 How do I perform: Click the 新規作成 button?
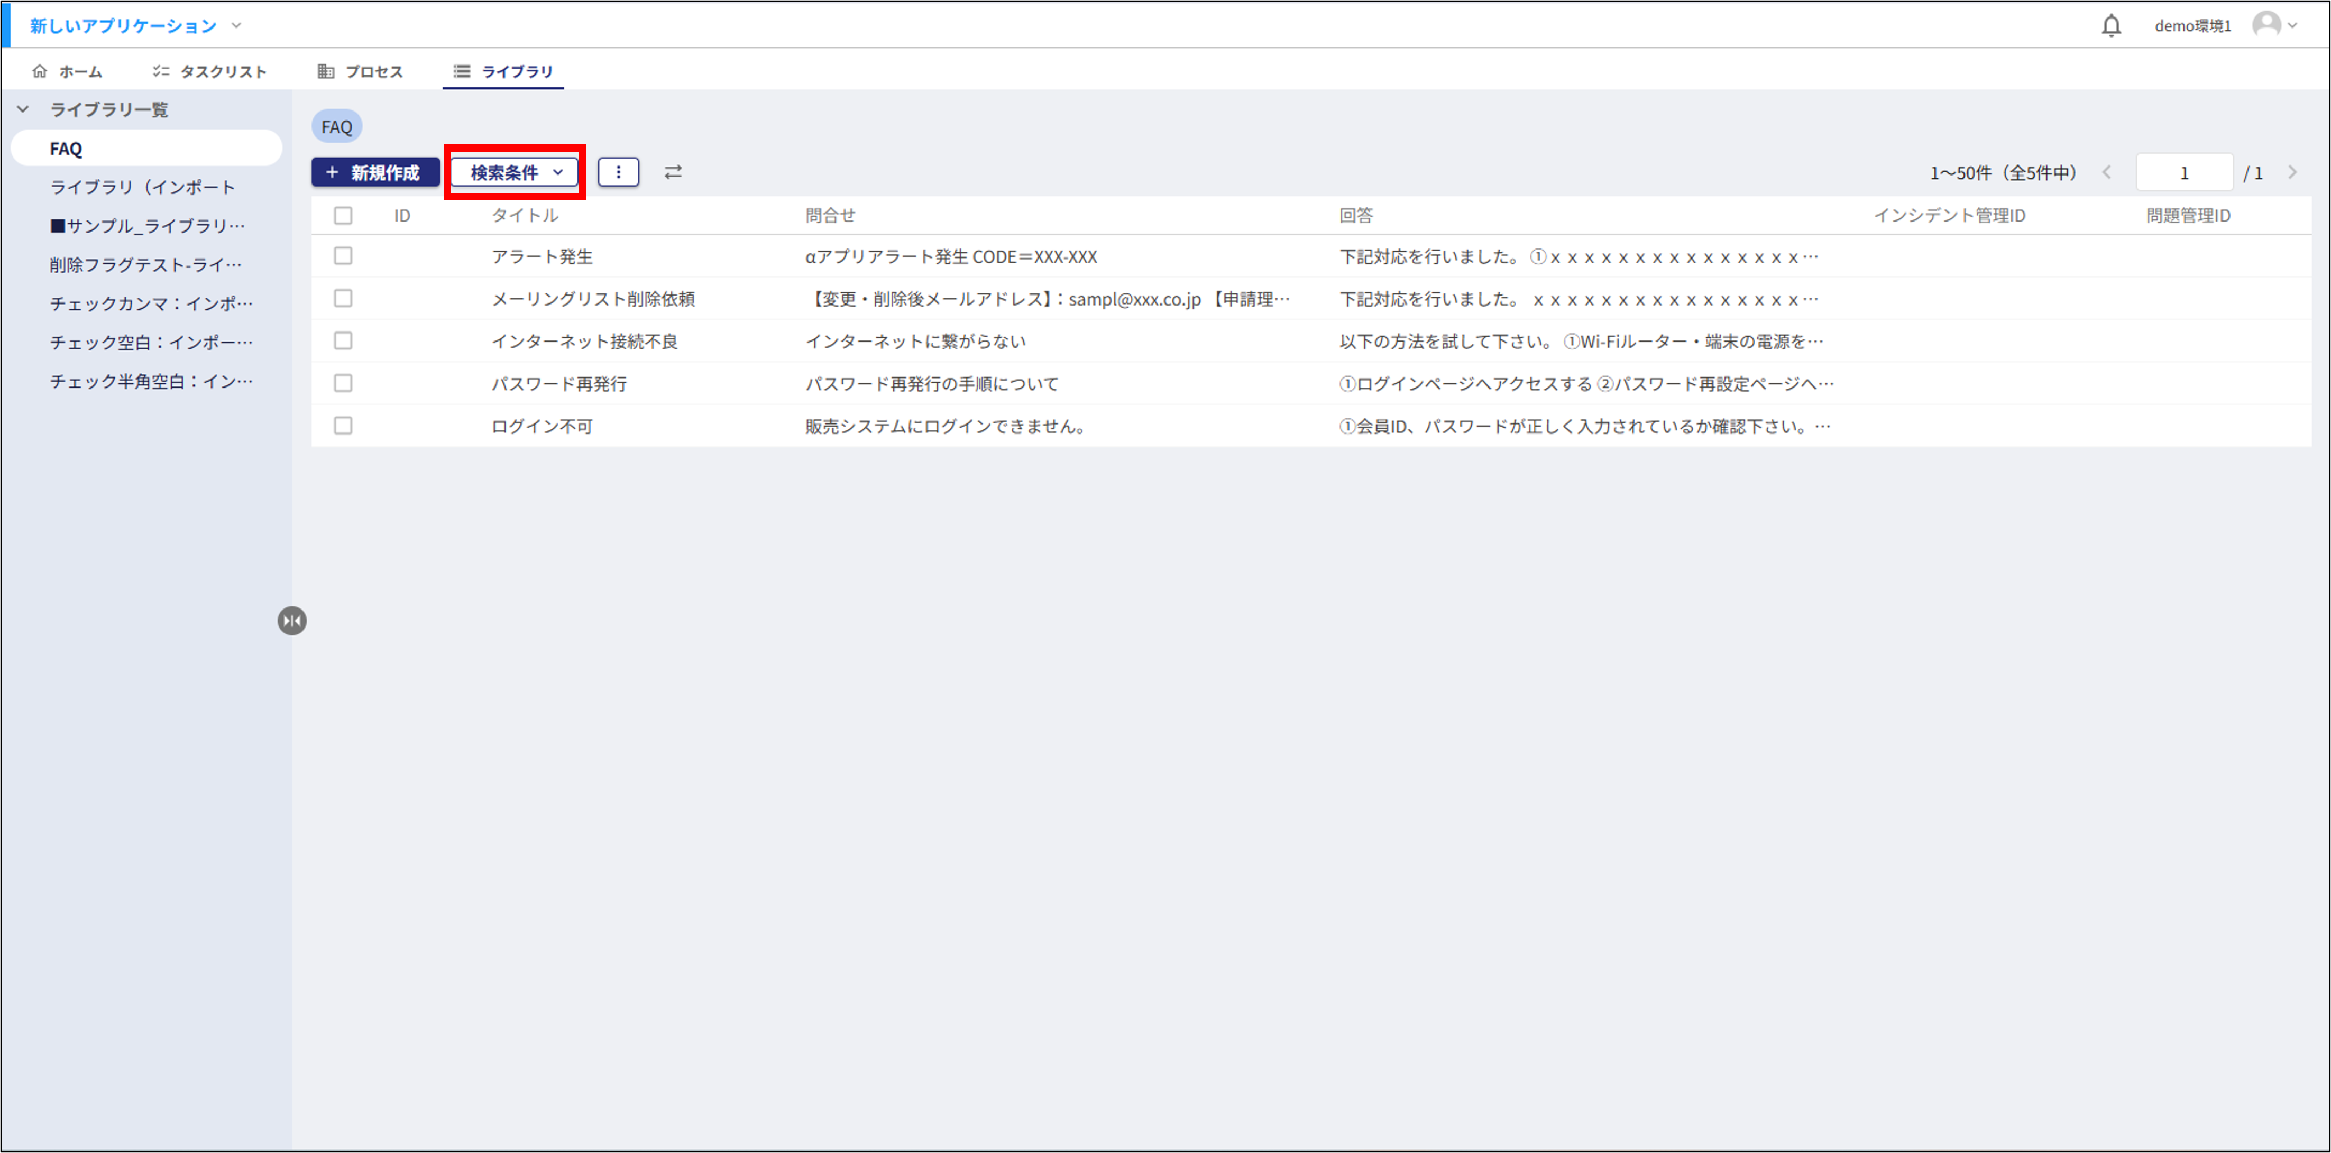[375, 172]
